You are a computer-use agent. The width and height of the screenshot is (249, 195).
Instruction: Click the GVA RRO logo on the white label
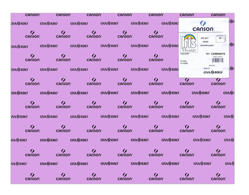pos(213,72)
